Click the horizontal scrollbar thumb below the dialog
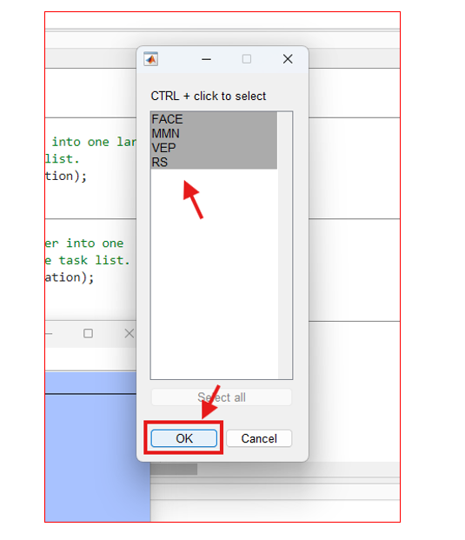This screenshot has width=465, height=540. (174, 469)
